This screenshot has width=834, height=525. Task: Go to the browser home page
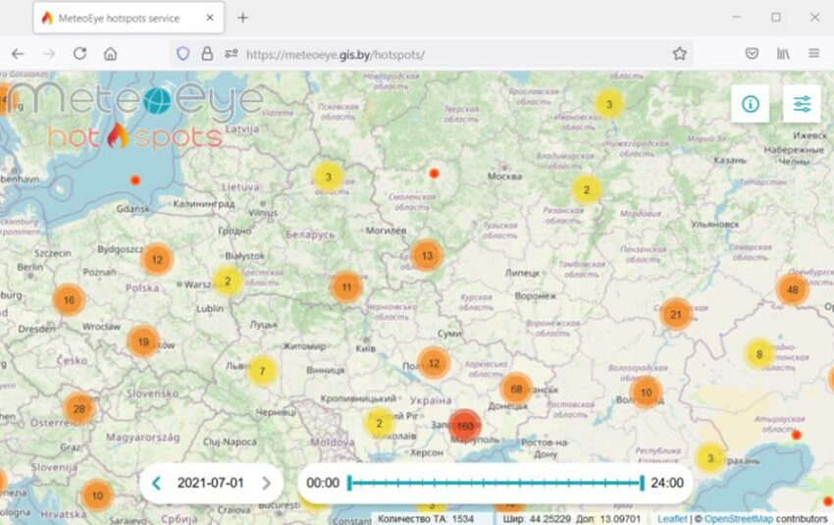(110, 54)
